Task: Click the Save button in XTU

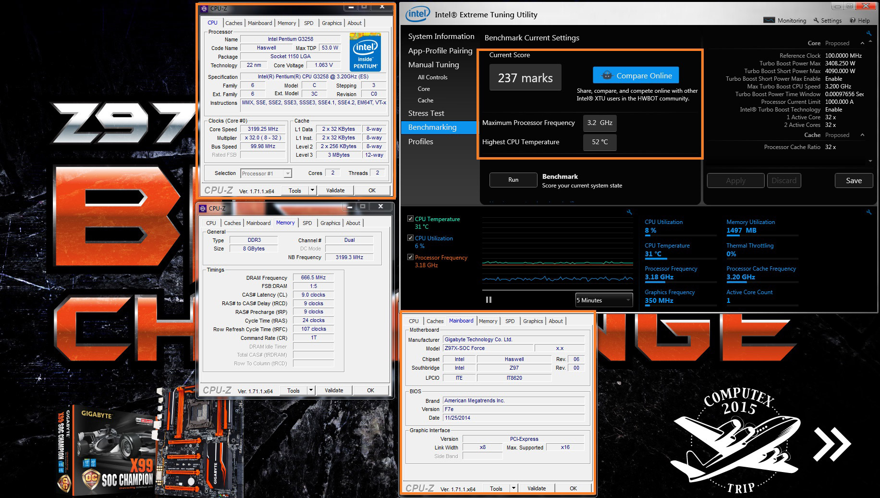Action: 854,181
